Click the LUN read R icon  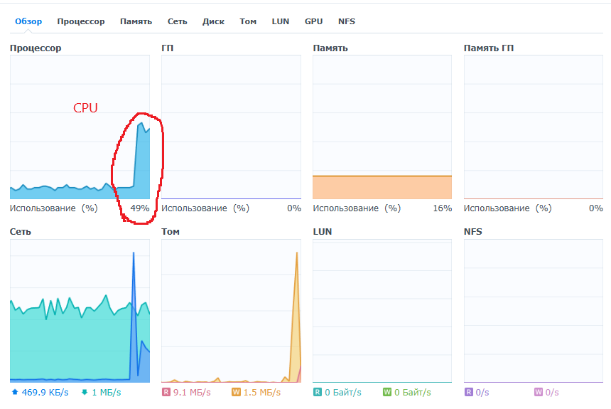point(318,392)
